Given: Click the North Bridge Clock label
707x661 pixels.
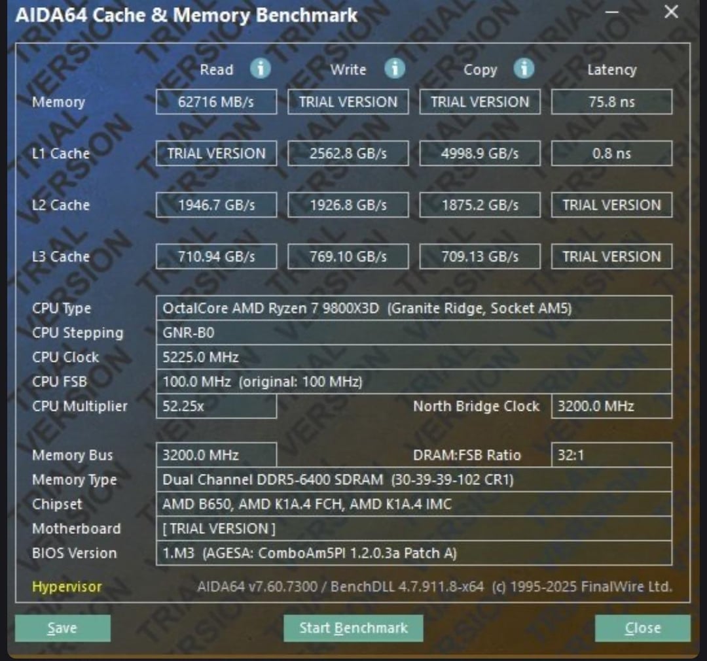Looking at the screenshot, I should 476,406.
